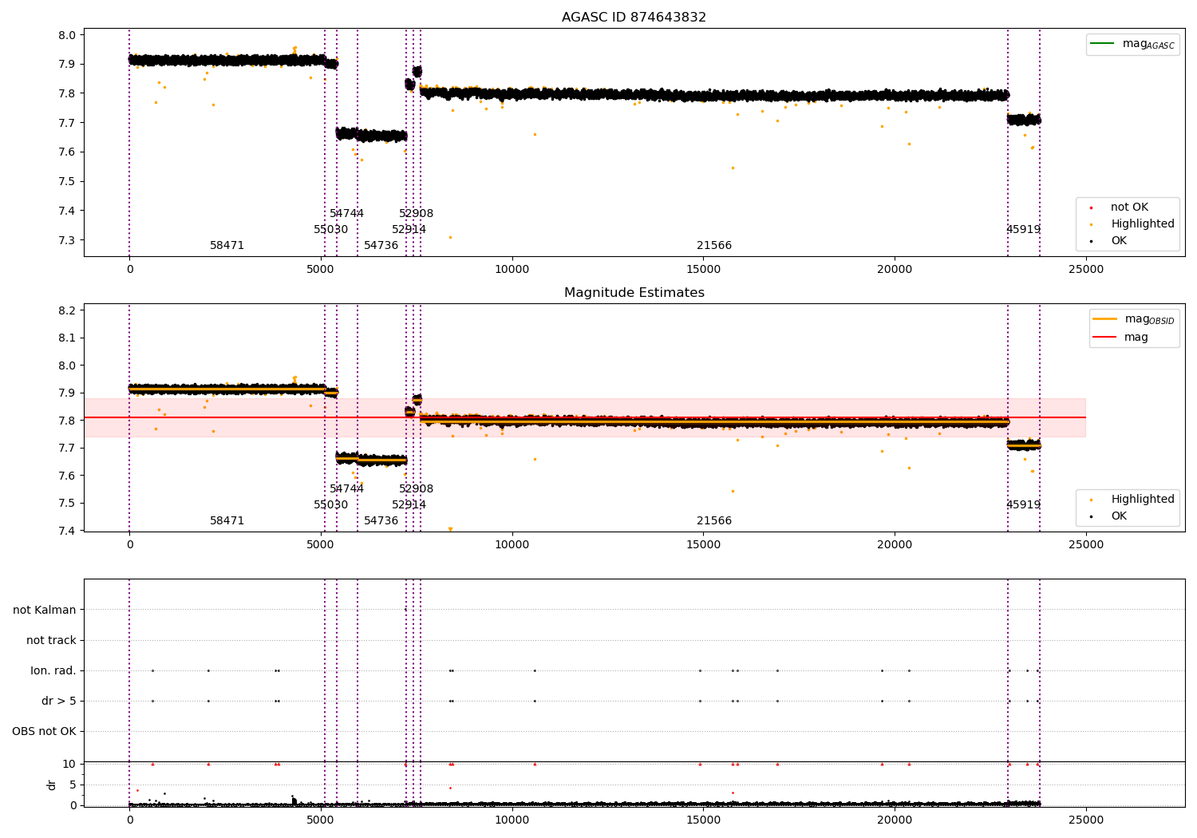1197x838 pixels.
Task: Click orange downward triangle at bottom of Magnitude Estimates plot
Action: [x=450, y=529]
